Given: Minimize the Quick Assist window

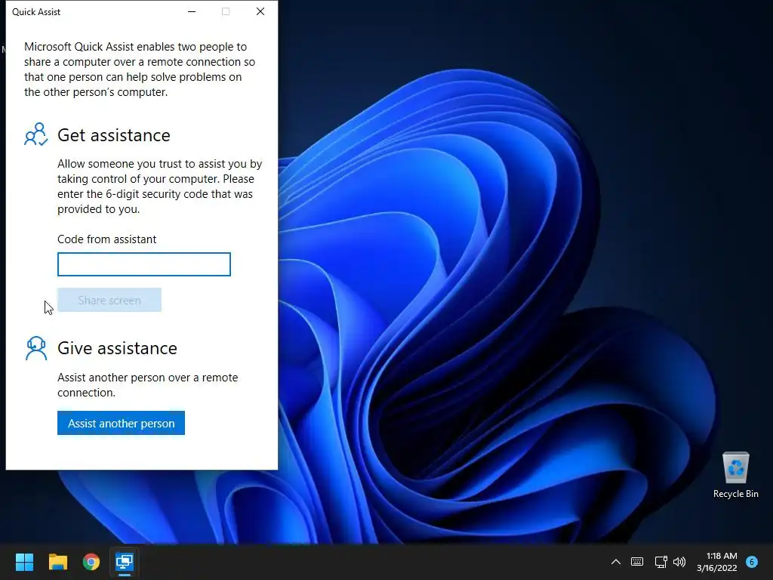Looking at the screenshot, I should (192, 11).
